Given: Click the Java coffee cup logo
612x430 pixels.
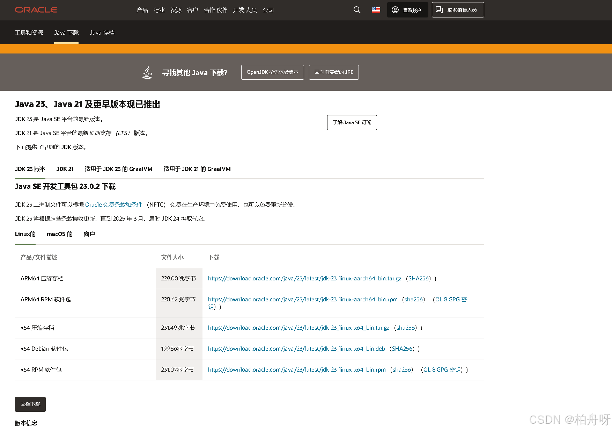Looking at the screenshot, I should [148, 72].
